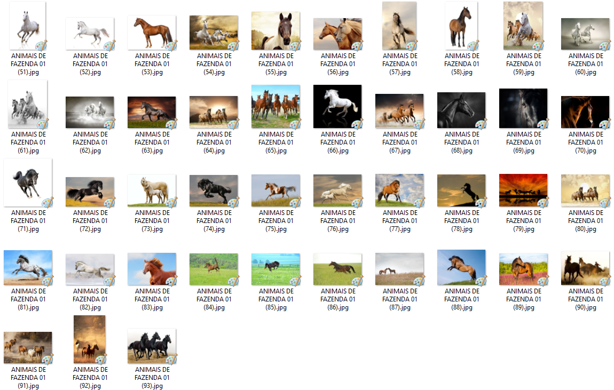
Task: Click the herd of running brown horses (65).jpg
Action: pyautogui.click(x=275, y=107)
